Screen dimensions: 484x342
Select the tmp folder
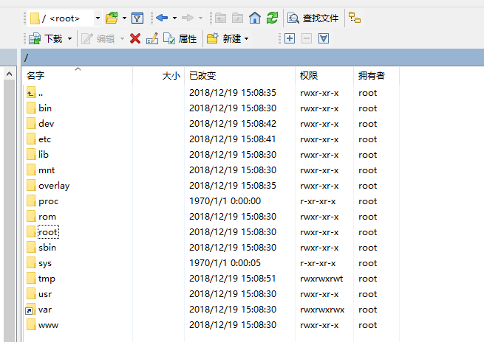pos(41,279)
